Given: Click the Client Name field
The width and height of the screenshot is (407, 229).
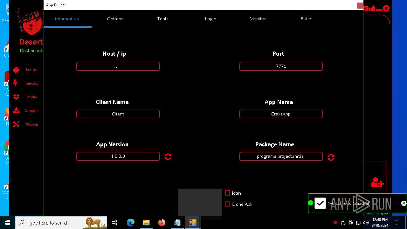Looking at the screenshot, I should pos(118,114).
